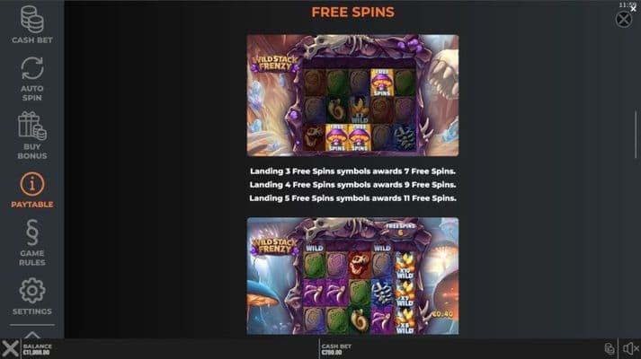This screenshot has height=359, width=641.
Task: Click the second free spins game thumbnail
Action: 352,276
